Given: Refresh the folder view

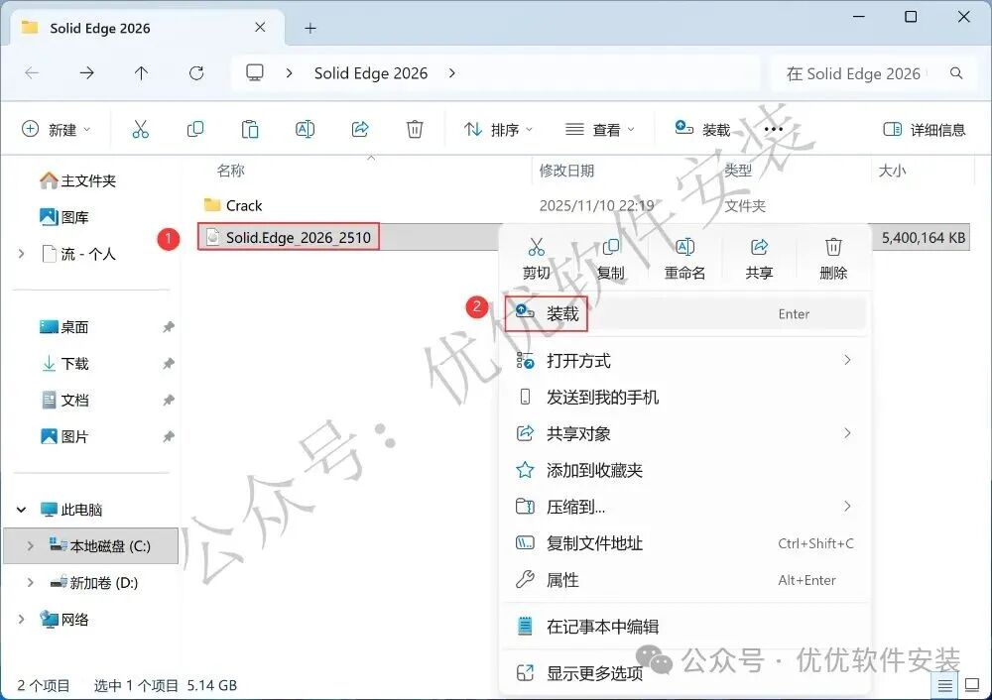Looking at the screenshot, I should click(x=196, y=73).
